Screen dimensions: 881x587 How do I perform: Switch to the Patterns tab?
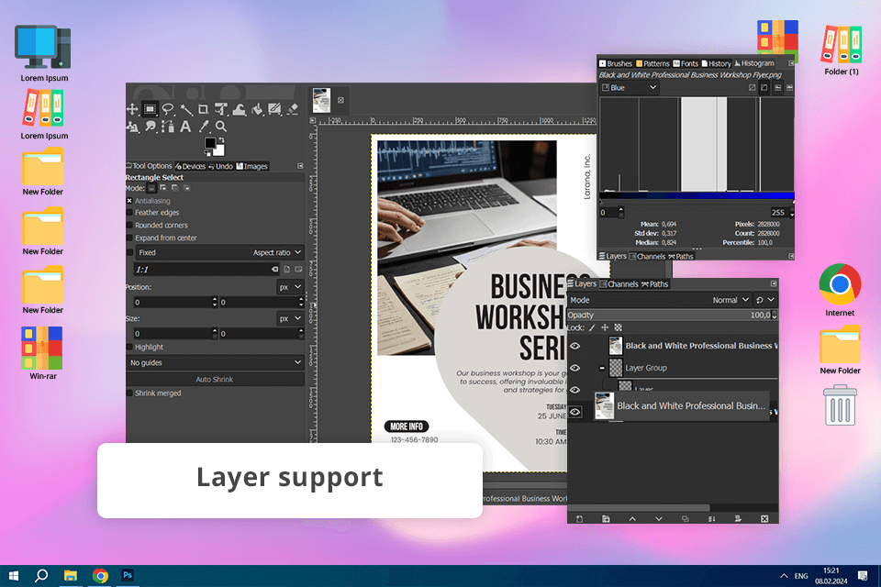(x=652, y=63)
